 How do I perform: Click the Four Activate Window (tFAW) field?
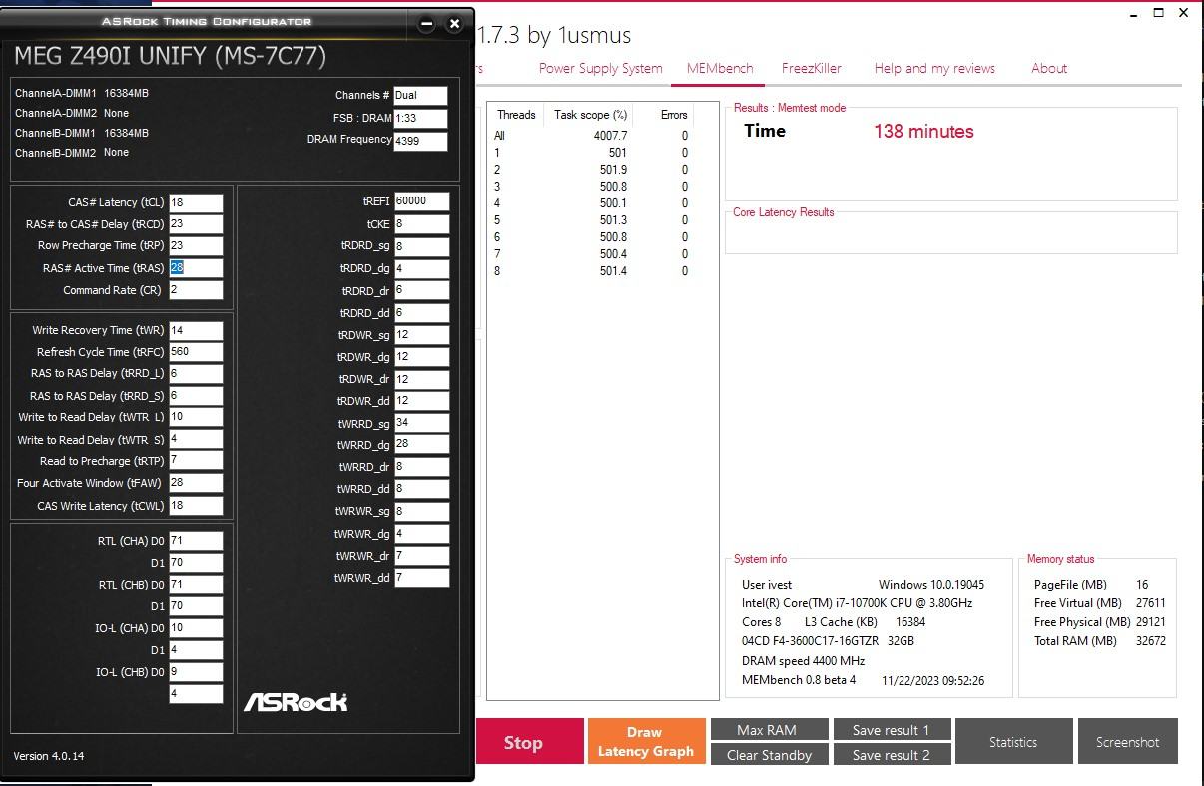(x=196, y=483)
